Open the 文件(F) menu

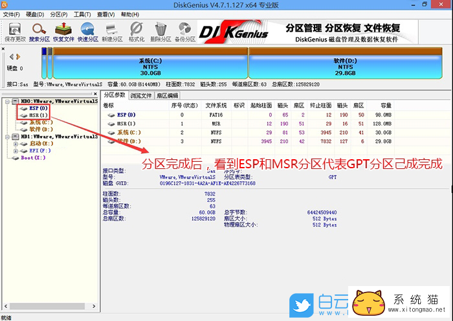[11, 14]
